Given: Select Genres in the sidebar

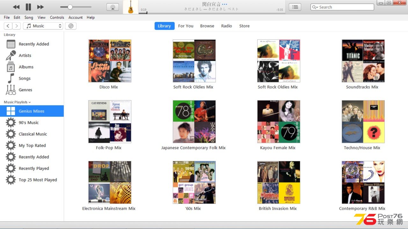Looking at the screenshot, I should [x=32, y=90].
